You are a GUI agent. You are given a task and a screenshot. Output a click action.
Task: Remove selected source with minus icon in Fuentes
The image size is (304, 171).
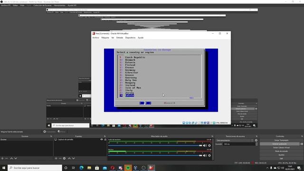click(60, 158)
